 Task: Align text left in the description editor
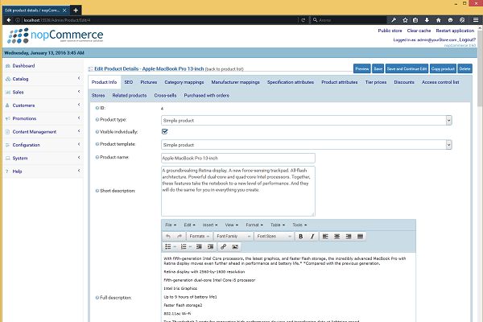[325, 236]
